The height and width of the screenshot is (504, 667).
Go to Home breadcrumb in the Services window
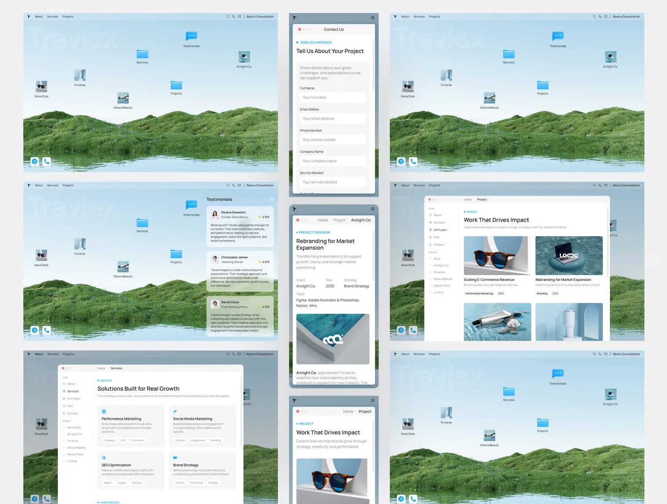tap(101, 368)
